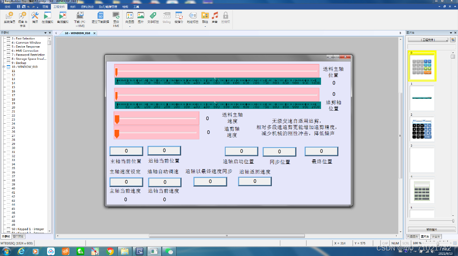Screen dimensions: 458x256
Task: Toggle checkbox for 3 : Fast Selection window
Action: click(8, 39)
